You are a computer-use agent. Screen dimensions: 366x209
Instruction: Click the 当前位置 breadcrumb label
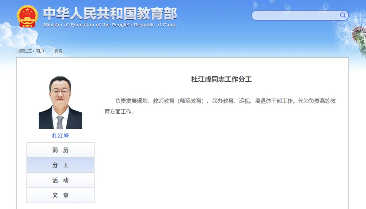[x=25, y=51]
